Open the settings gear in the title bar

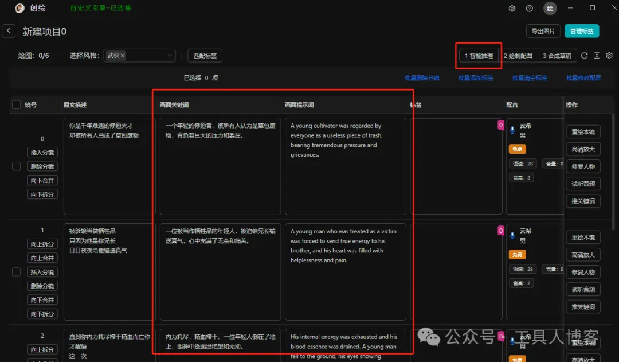tap(513, 8)
